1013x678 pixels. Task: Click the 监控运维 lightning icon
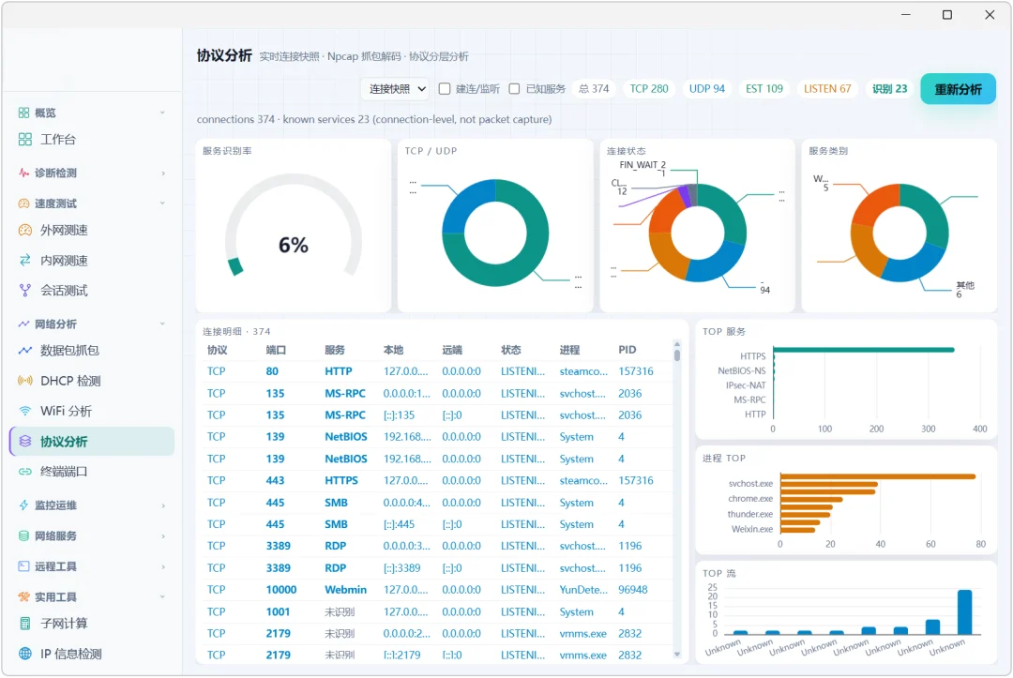coord(23,505)
